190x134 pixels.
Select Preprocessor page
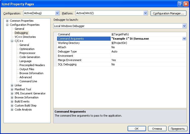click(x=28, y=53)
